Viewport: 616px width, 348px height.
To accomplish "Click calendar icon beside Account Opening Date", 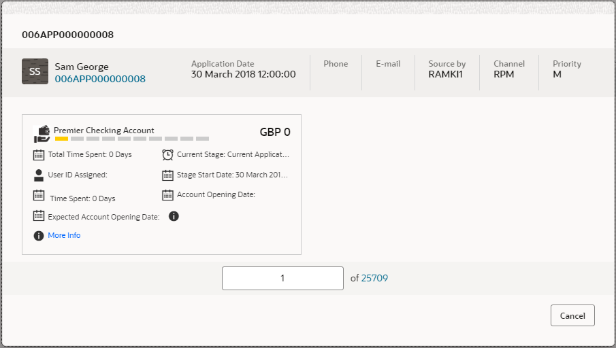I will click(x=167, y=195).
